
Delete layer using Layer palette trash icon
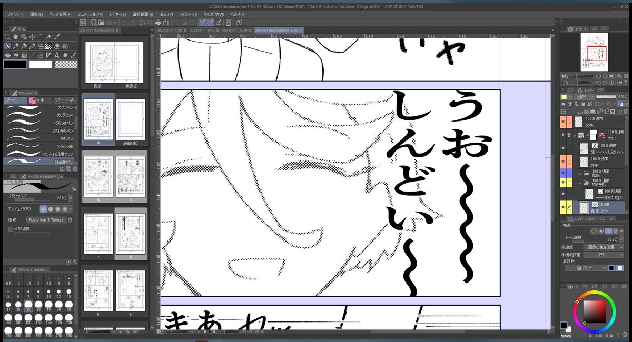(626, 111)
